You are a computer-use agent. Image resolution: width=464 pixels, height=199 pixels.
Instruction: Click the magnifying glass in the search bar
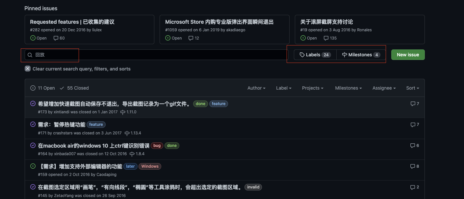[x=30, y=55]
